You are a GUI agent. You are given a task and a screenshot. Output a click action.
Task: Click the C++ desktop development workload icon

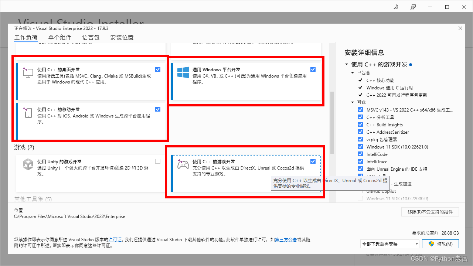point(28,72)
